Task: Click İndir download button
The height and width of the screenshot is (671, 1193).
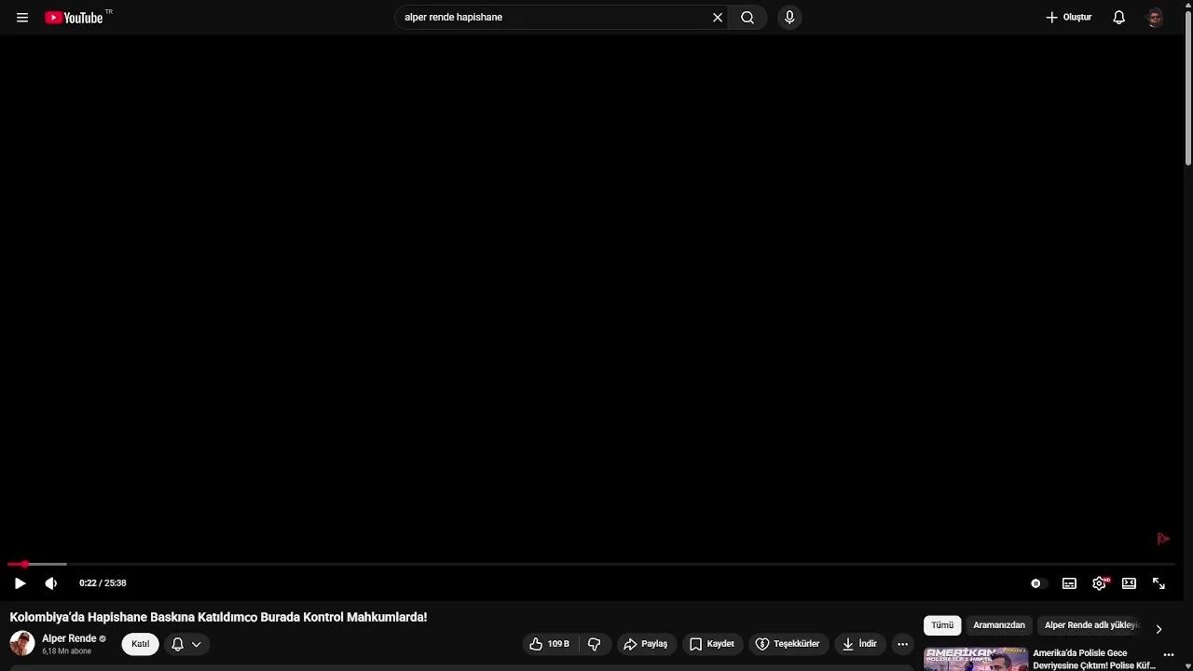Action: point(860,644)
